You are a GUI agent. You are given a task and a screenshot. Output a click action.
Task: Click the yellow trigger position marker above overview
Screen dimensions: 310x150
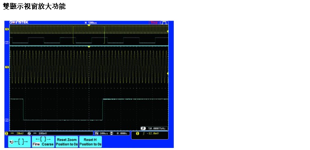click(x=89, y=25)
